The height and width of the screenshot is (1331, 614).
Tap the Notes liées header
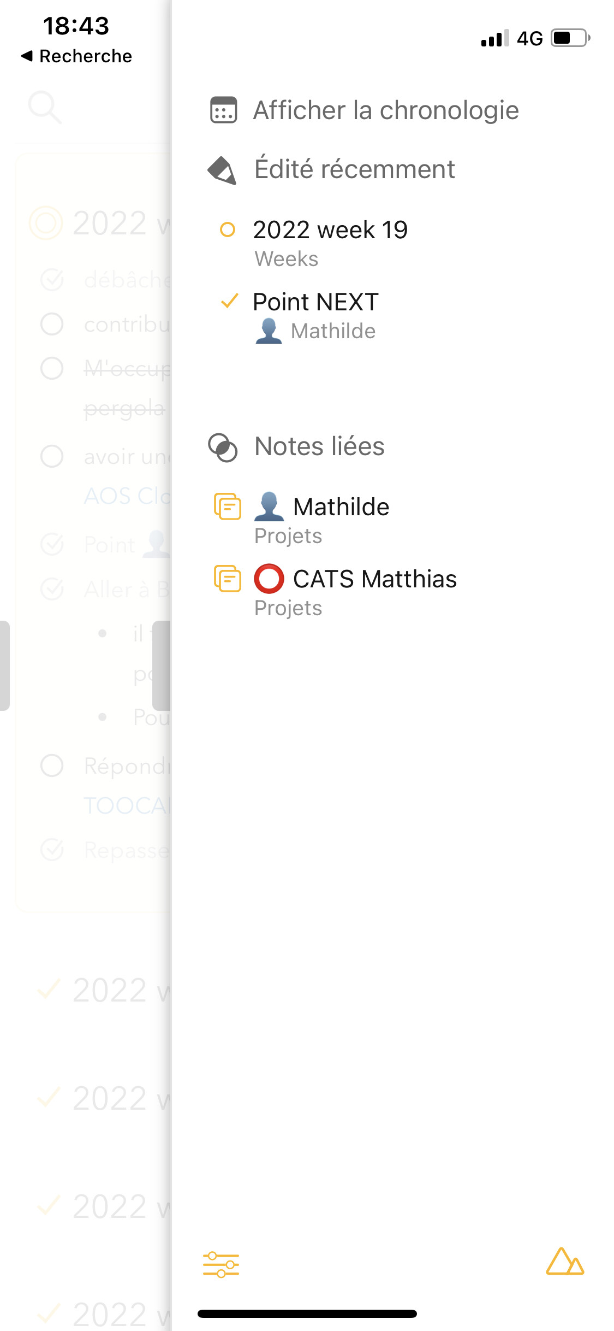point(319,446)
